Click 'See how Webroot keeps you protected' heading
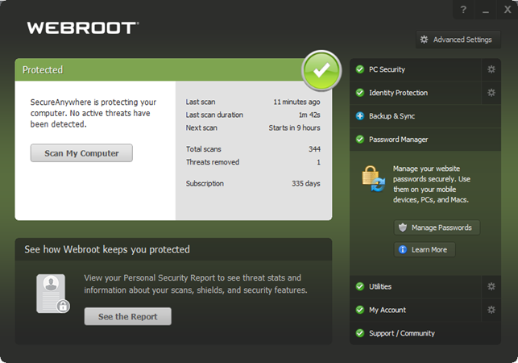Viewport: 518px width, 363px height. pyautogui.click(x=107, y=249)
